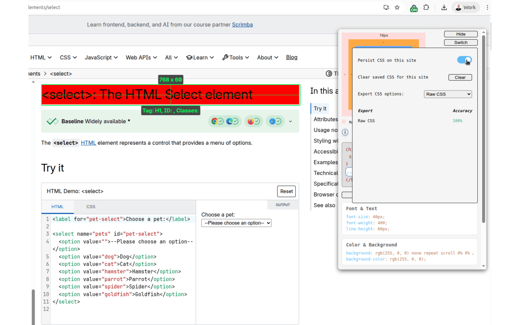520x325 pixels.
Task: Open the JavaScript menu in the navigation bar
Action: (101, 57)
